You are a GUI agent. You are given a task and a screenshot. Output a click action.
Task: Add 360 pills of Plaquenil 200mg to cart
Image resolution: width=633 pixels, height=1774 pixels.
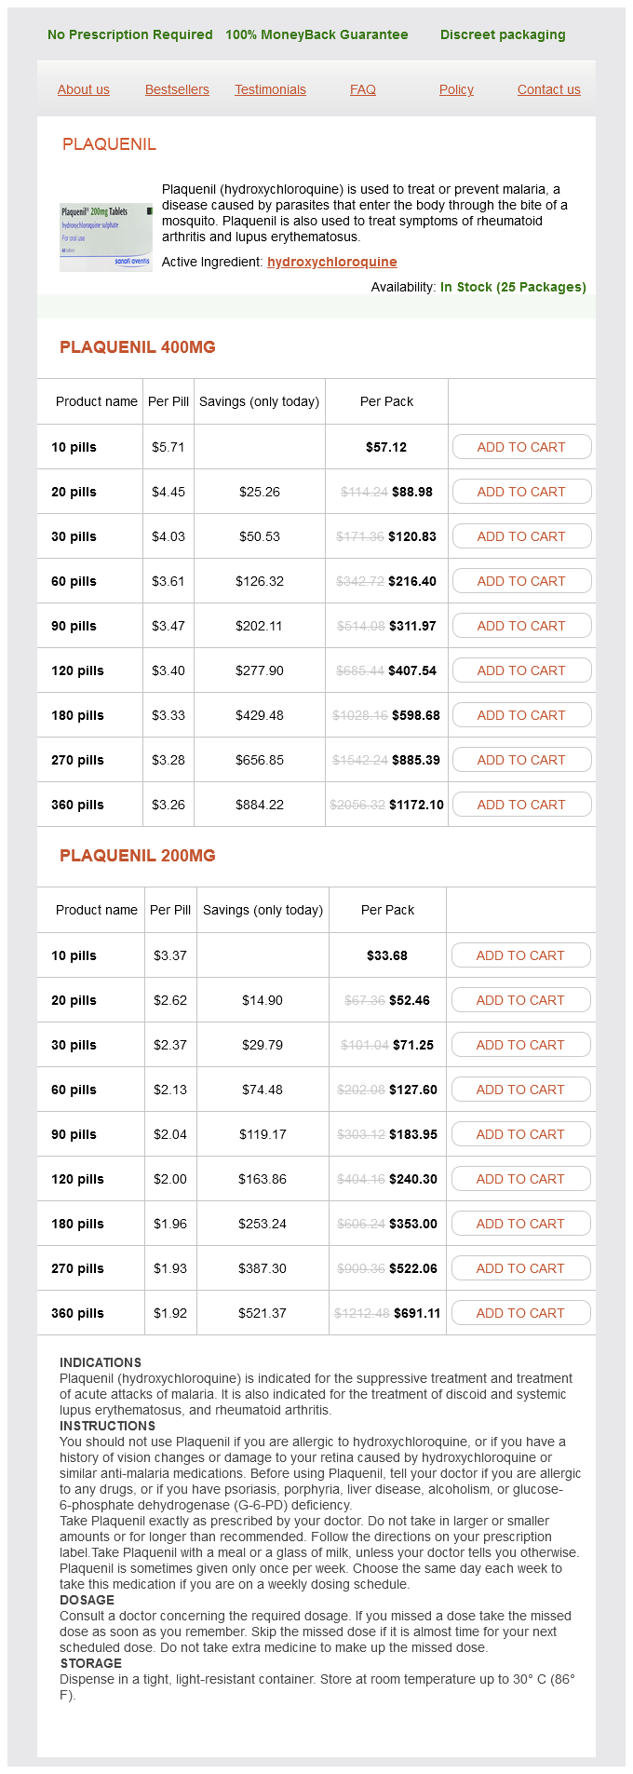click(x=520, y=1313)
